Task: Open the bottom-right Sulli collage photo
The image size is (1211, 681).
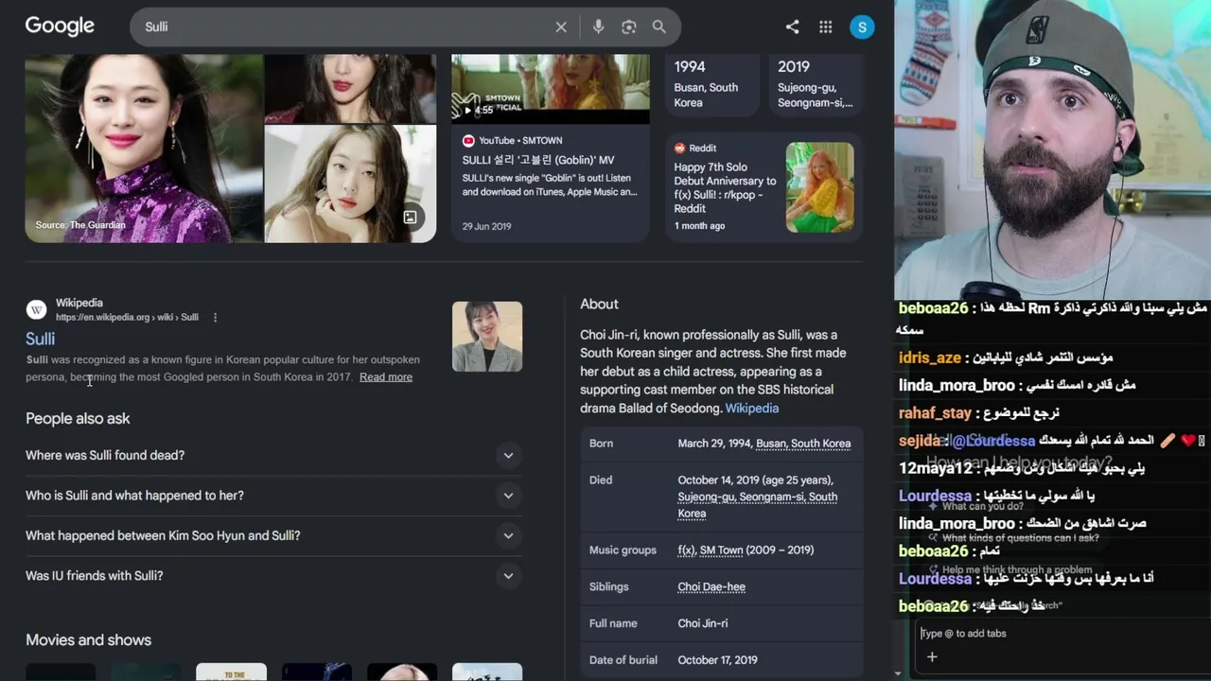Action: pyautogui.click(x=350, y=184)
